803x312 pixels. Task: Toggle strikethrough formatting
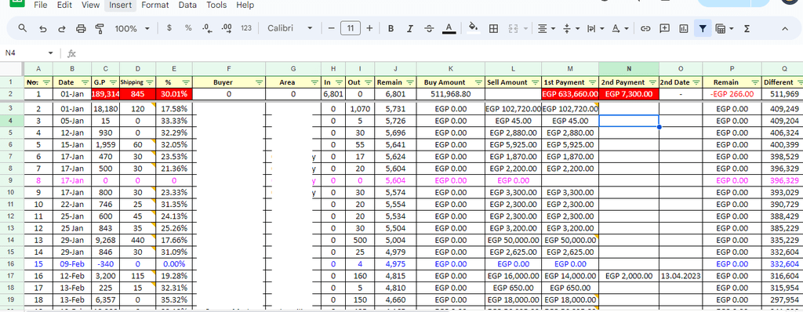click(429, 29)
